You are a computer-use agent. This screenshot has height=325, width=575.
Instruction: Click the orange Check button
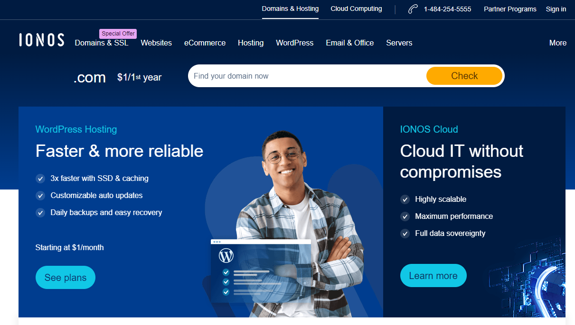coord(464,76)
